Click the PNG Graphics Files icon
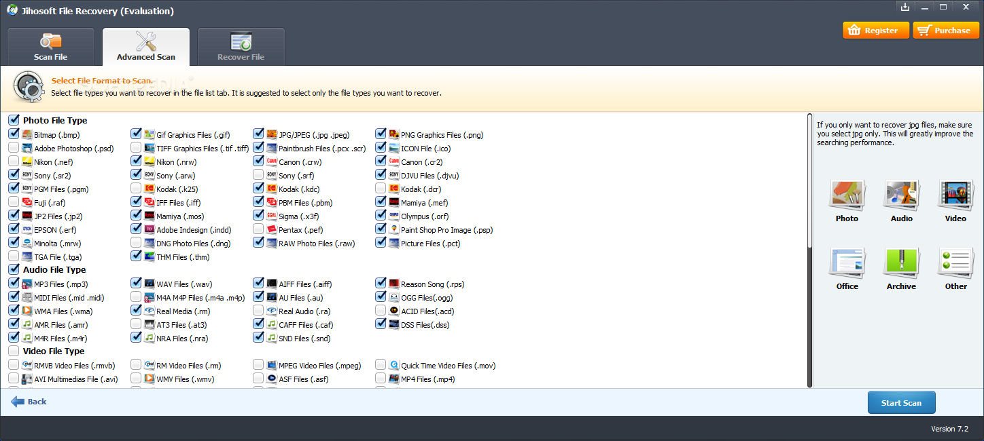Viewport: 984px width, 441px height. pyautogui.click(x=394, y=134)
